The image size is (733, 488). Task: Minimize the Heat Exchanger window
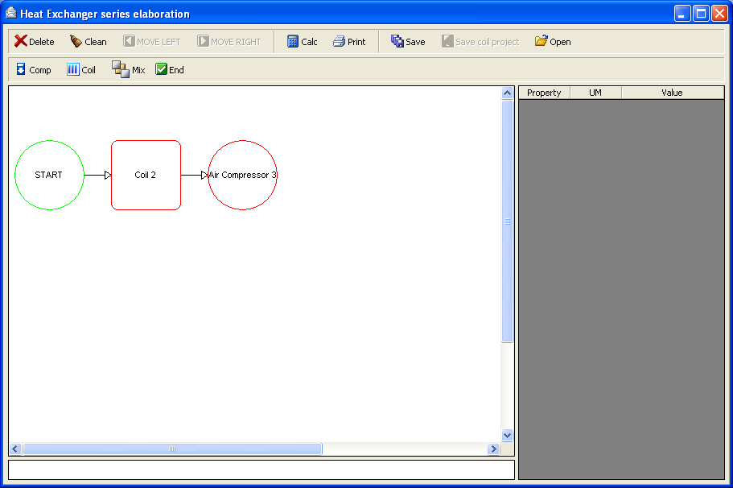[682, 14]
